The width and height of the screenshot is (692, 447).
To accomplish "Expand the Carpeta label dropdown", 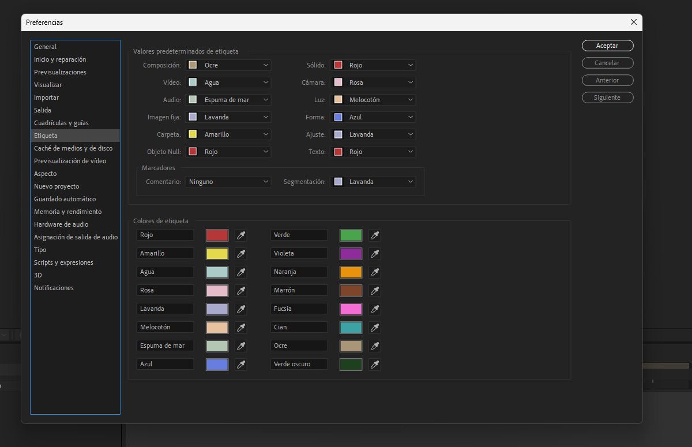I will click(x=228, y=134).
